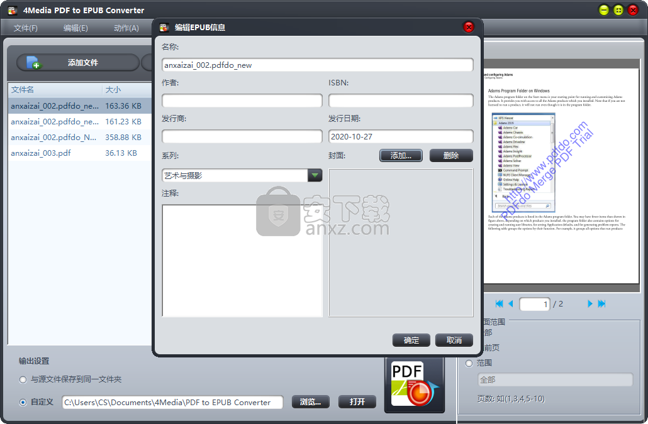Viewport: 648px width, 424px height.
Task: Click the 发行日期 field showing 2020-10-27
Action: pos(401,136)
